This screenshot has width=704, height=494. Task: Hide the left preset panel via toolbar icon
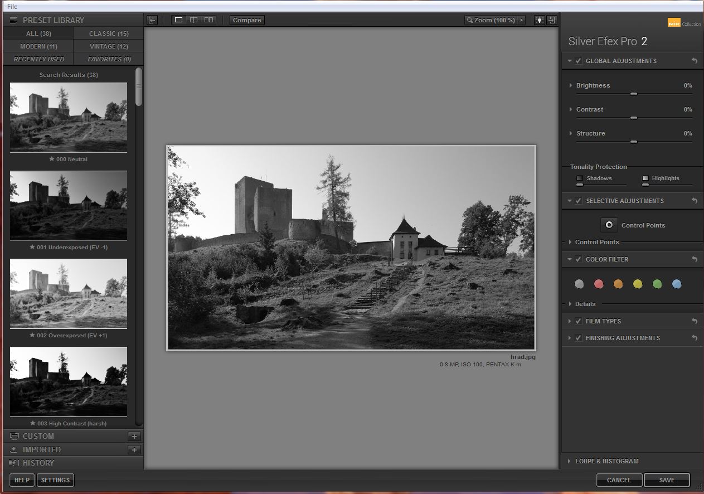[x=152, y=20]
